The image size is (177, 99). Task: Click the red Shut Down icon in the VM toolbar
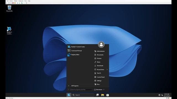click(13, 3)
